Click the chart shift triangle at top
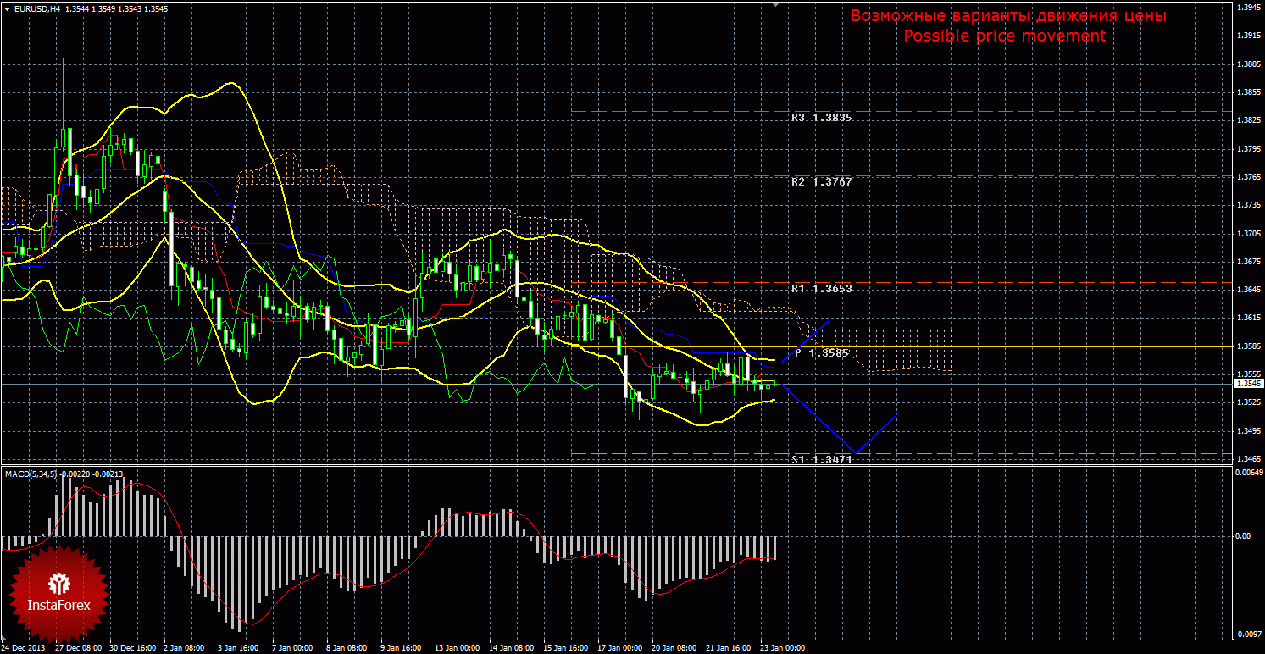The image size is (1265, 654). pyautogui.click(x=775, y=4)
